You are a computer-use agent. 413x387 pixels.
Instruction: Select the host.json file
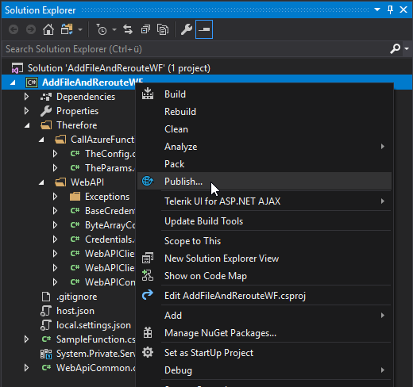click(75, 311)
